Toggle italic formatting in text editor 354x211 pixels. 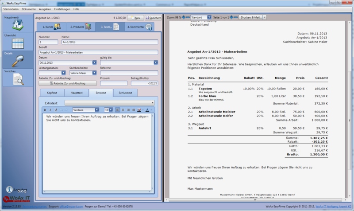(x=50, y=109)
